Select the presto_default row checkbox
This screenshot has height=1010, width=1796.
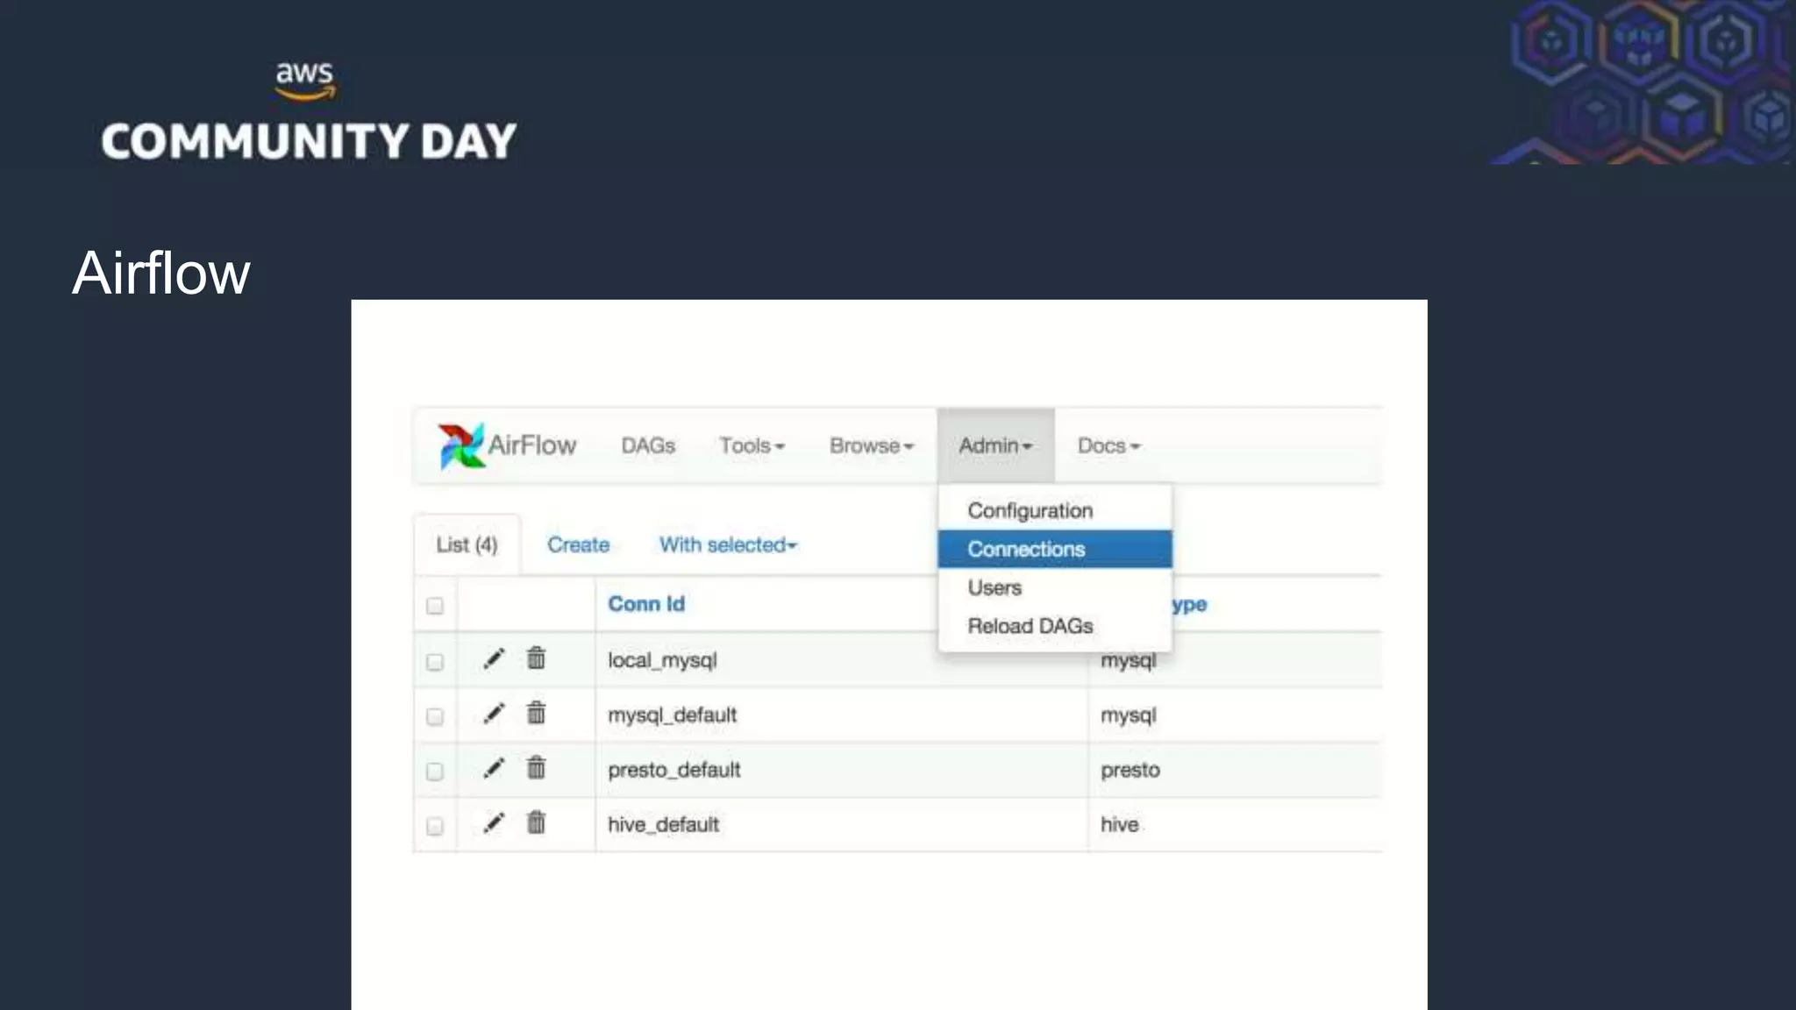point(435,772)
